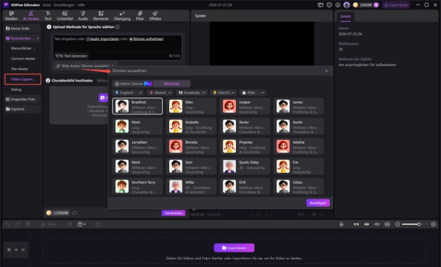Click the undo icon in timeline toolbar
The height and width of the screenshot is (267, 441).
tap(8, 224)
